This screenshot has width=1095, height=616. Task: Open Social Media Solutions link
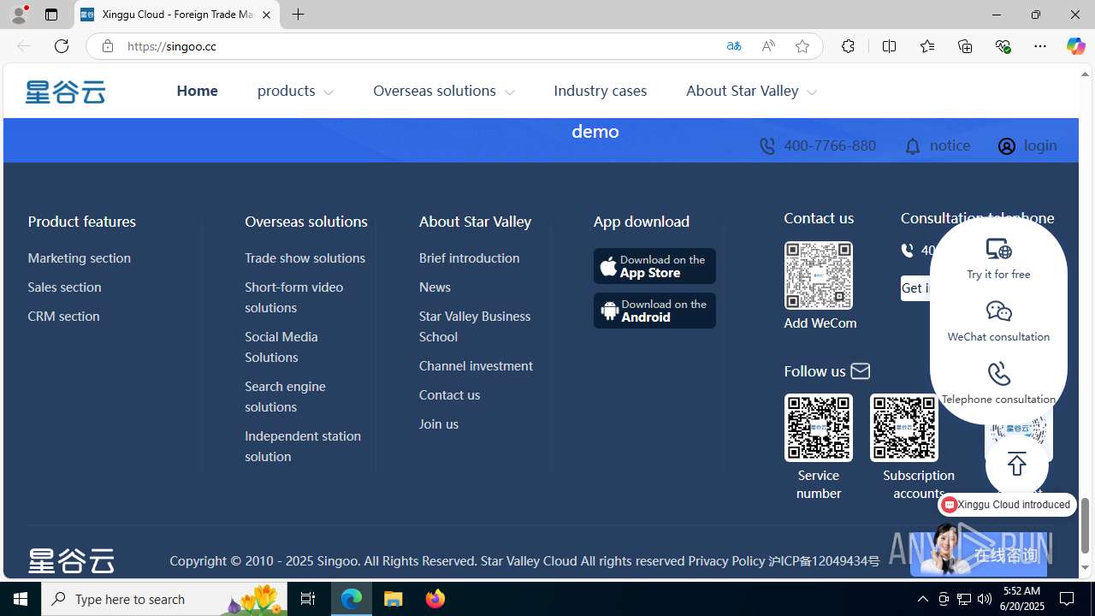coord(281,346)
